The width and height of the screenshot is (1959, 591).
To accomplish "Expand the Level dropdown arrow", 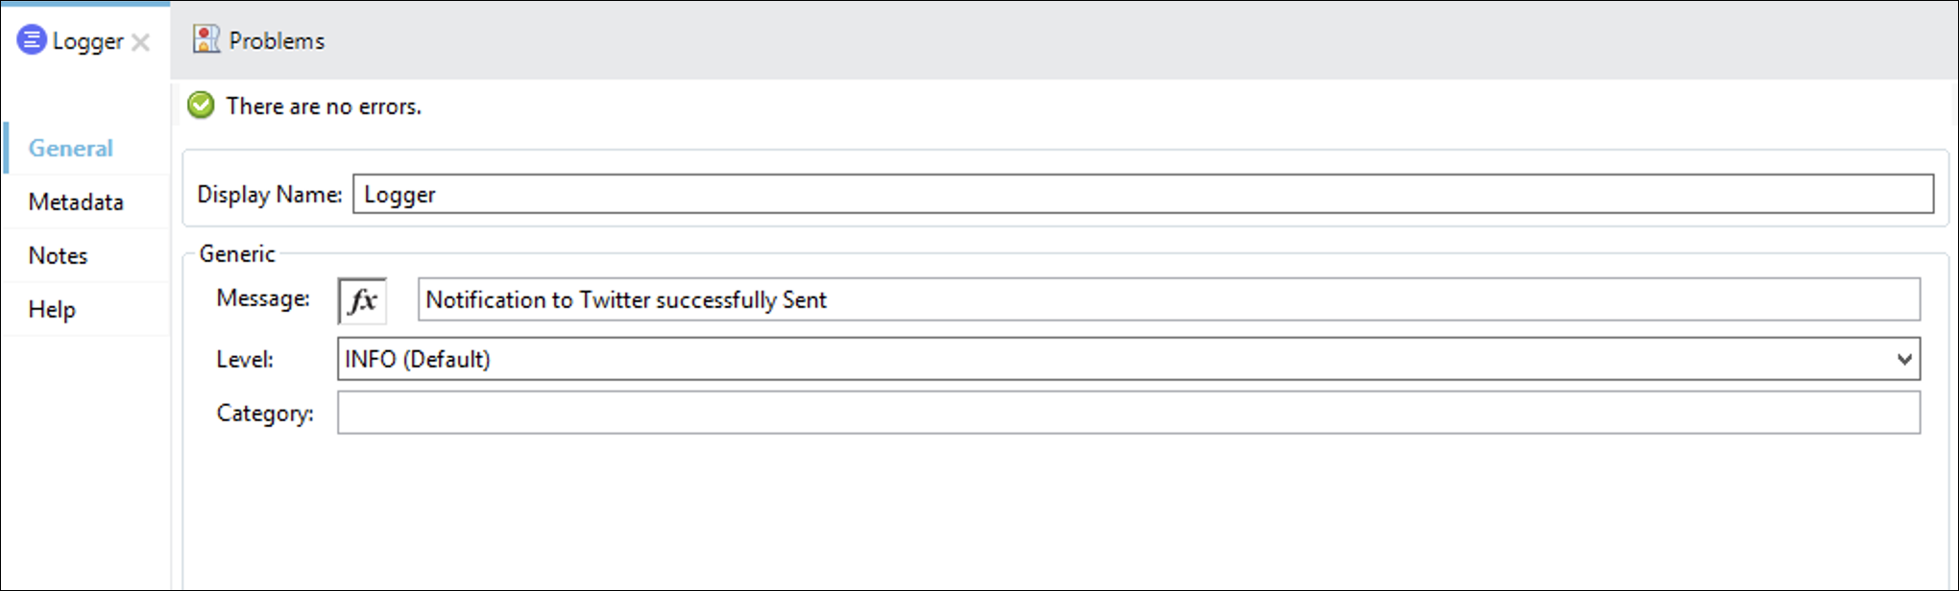I will point(1904,359).
